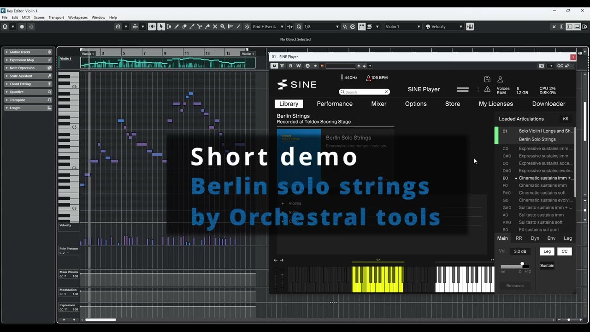
Task: Open the Workspaces menu
Action: 78,18
